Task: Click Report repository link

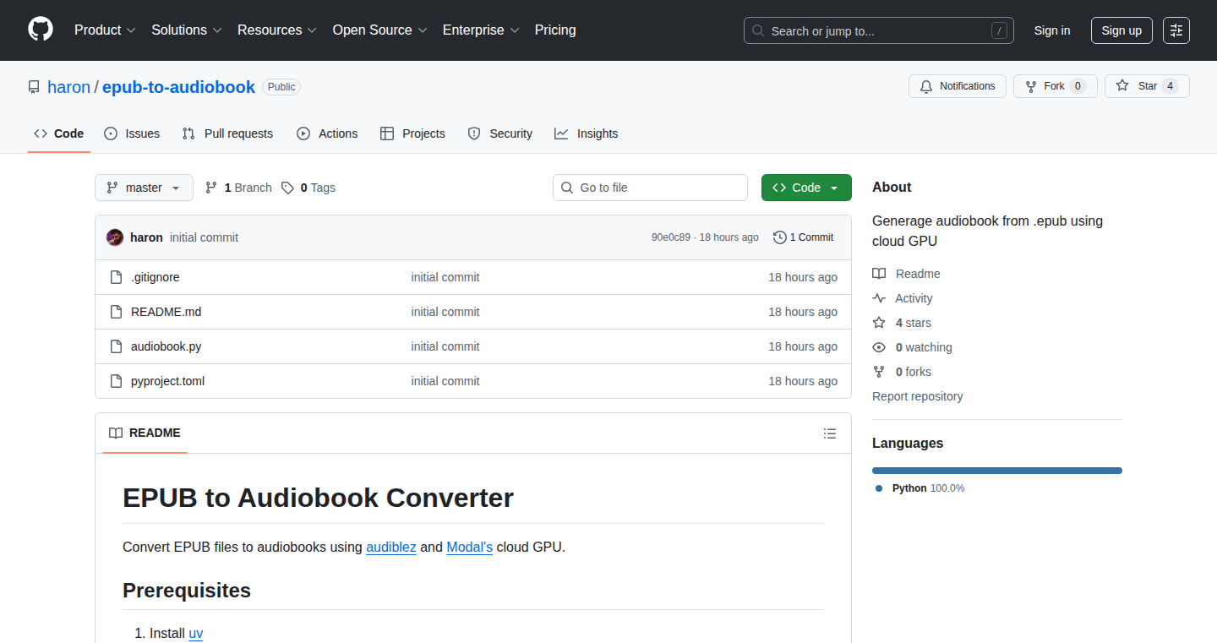Action: (x=917, y=396)
